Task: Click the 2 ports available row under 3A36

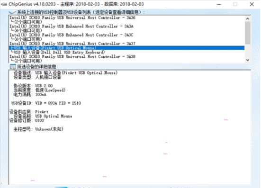Action: pyautogui.click(x=27, y=22)
